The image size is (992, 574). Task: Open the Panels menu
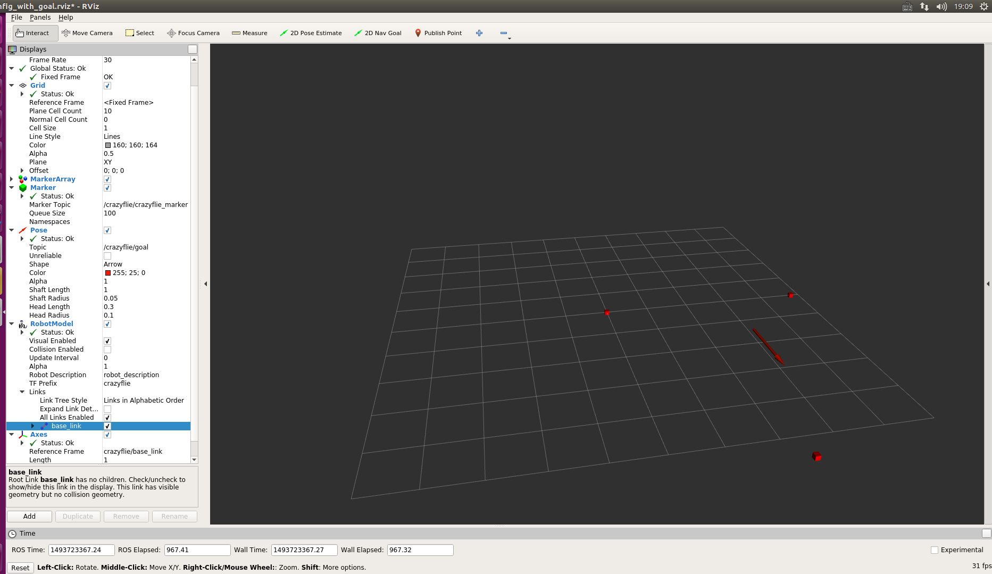(40, 18)
